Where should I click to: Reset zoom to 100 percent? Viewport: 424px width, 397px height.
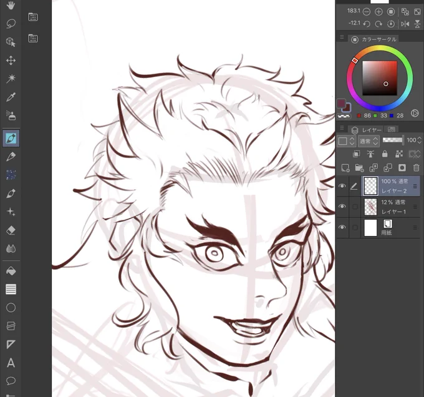[391, 12]
